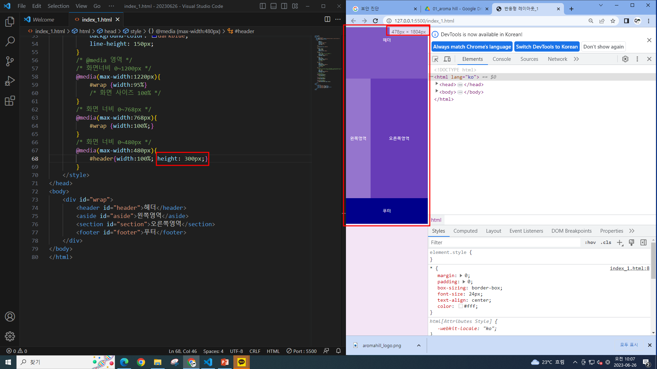Click Switch DevTools to Korean button
The width and height of the screenshot is (657, 369).
[x=546, y=47]
